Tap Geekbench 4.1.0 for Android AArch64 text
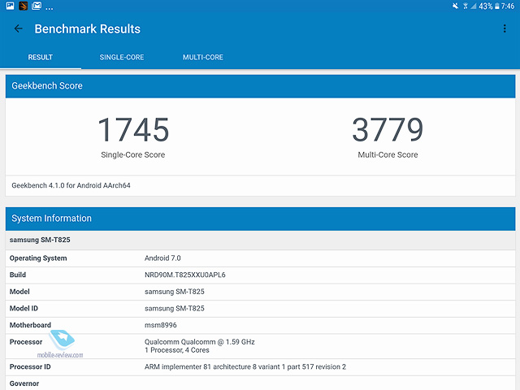This screenshot has height=390, width=520. click(71, 185)
